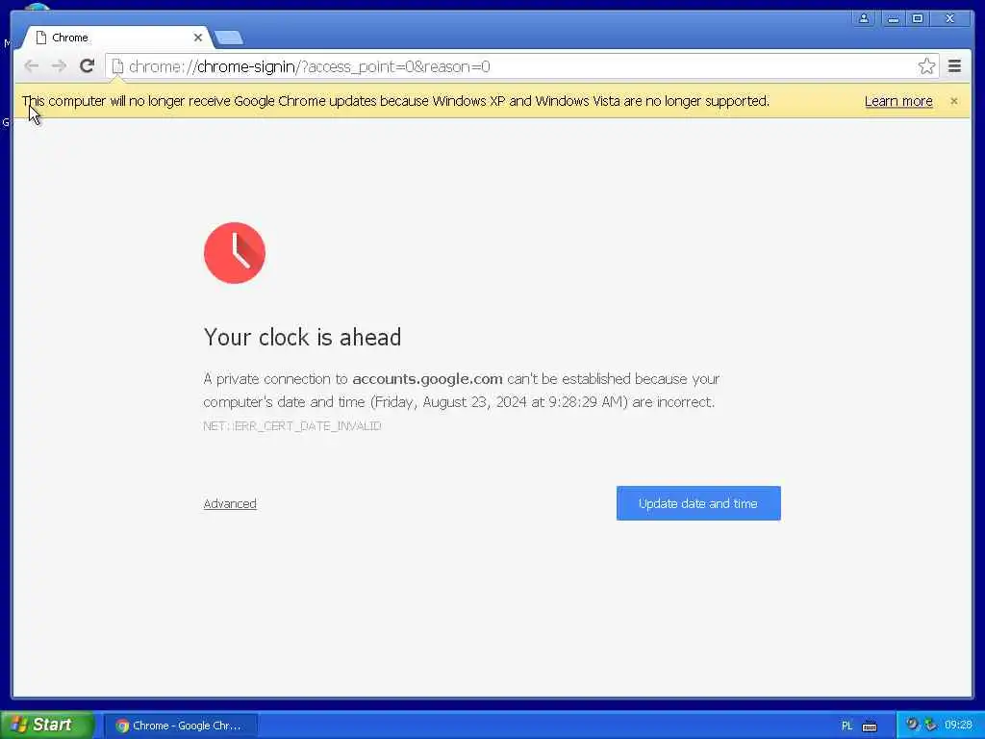The image size is (985, 739).
Task: Minimize the Chrome window
Action: click(893, 18)
